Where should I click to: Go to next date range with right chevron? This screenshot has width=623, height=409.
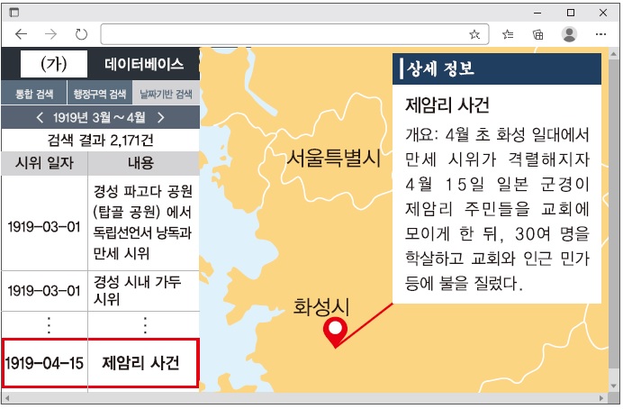tap(160, 117)
